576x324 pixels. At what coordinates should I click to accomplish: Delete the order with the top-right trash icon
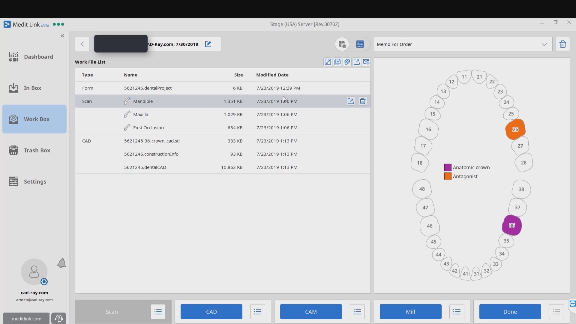coord(562,44)
